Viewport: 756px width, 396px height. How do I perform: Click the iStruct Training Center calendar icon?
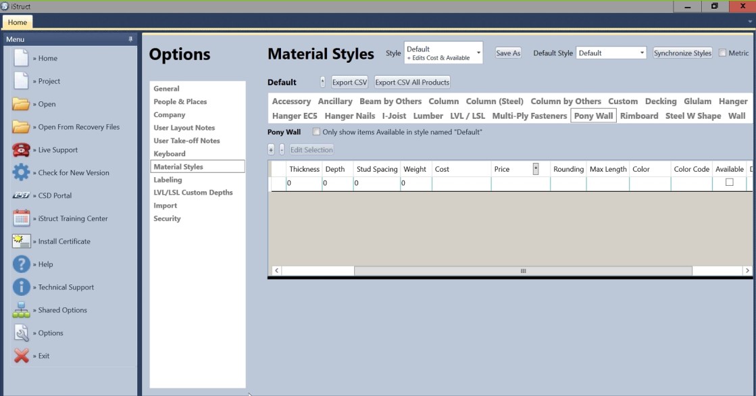pyautogui.click(x=21, y=218)
